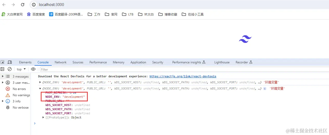Open the Recorder tab

pyautogui.click(x=244, y=62)
